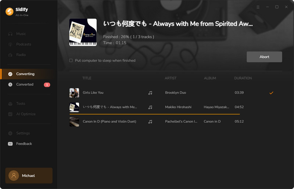Image resolution: width=294 pixels, height=189 pixels.
Task: Select the Canon In D track thumbnail
Action: pyautogui.click(x=74, y=122)
